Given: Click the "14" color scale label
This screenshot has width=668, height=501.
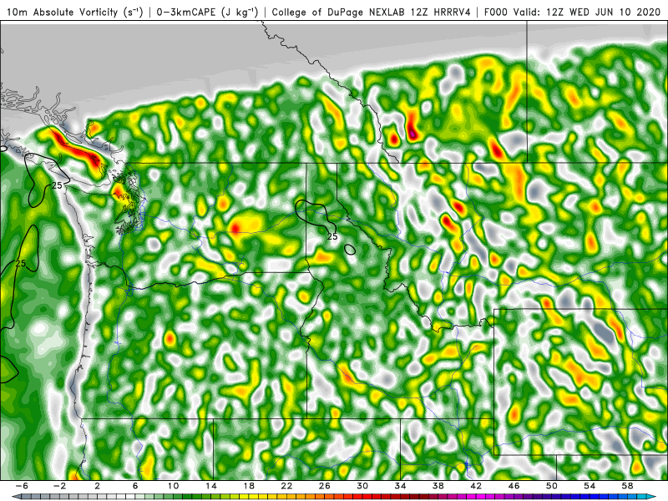Looking at the screenshot, I should [211, 486].
